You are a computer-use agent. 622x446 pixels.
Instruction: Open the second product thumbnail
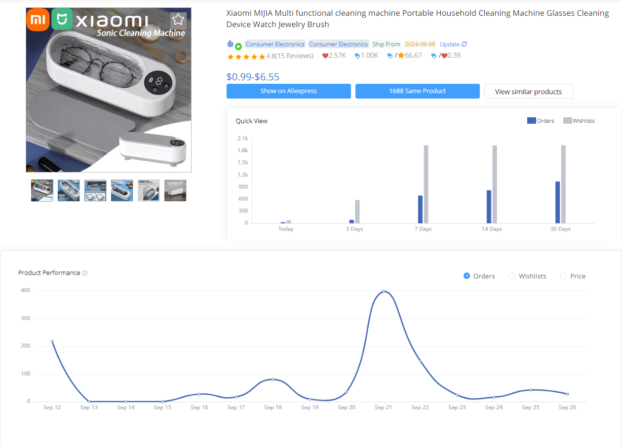click(69, 190)
